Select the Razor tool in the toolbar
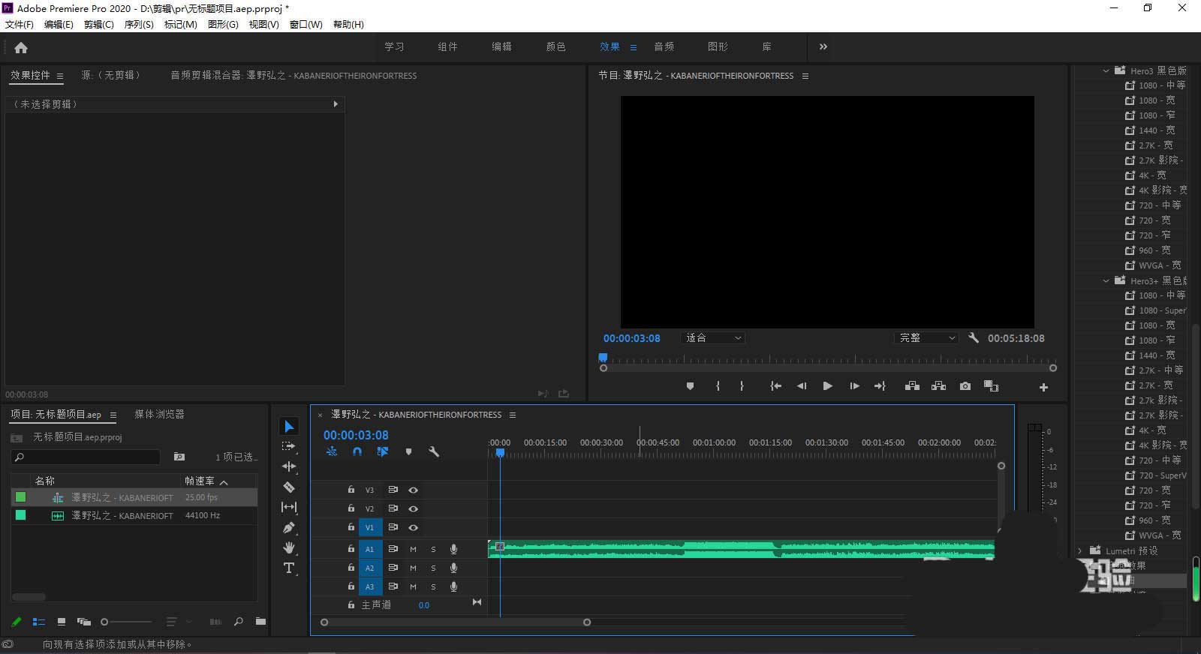Image resolution: width=1201 pixels, height=654 pixels. (289, 487)
